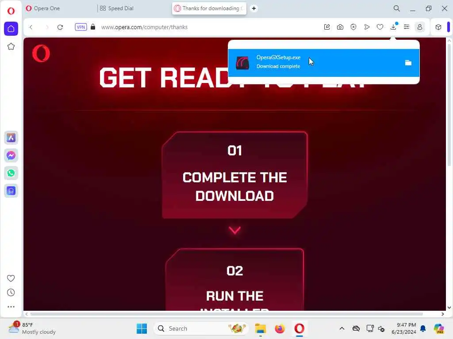Launch Aria AI from the sidebar
This screenshot has width=453, height=339.
pyautogui.click(x=11, y=138)
